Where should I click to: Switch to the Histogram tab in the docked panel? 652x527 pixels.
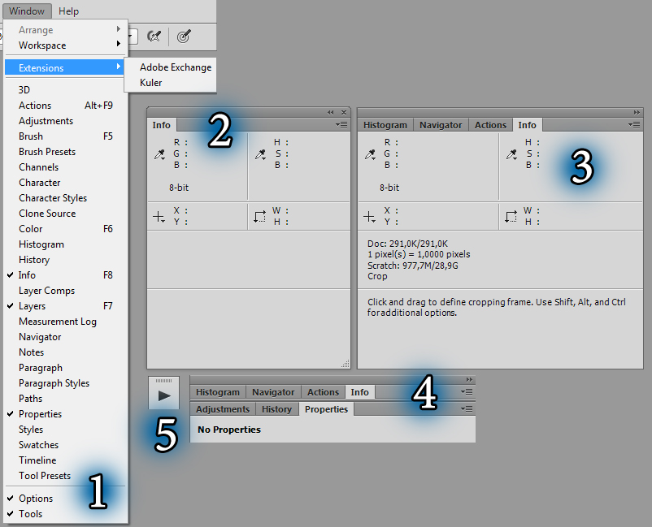pyautogui.click(x=385, y=125)
